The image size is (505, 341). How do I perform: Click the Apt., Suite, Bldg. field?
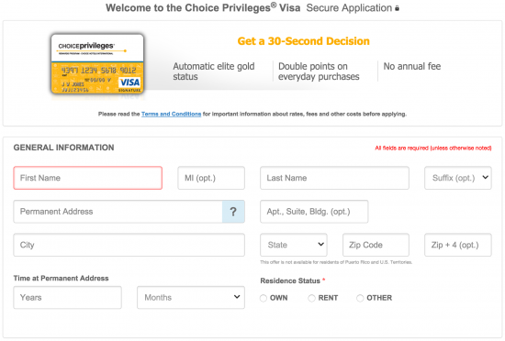(x=314, y=212)
